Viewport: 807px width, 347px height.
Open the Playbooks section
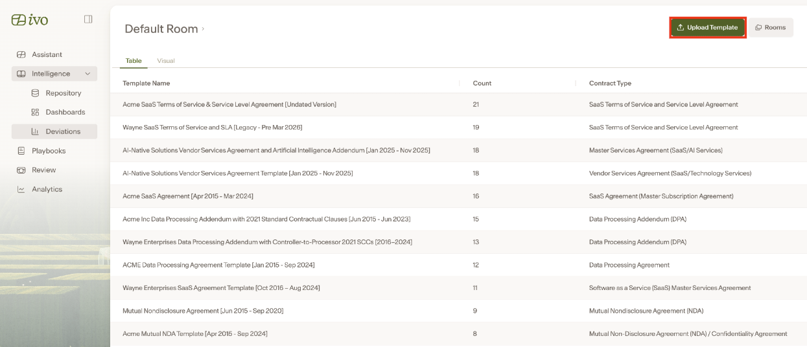click(54, 151)
